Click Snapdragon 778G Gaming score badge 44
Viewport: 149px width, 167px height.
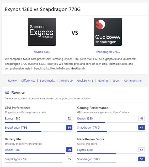pyautogui.click(x=141, y=128)
